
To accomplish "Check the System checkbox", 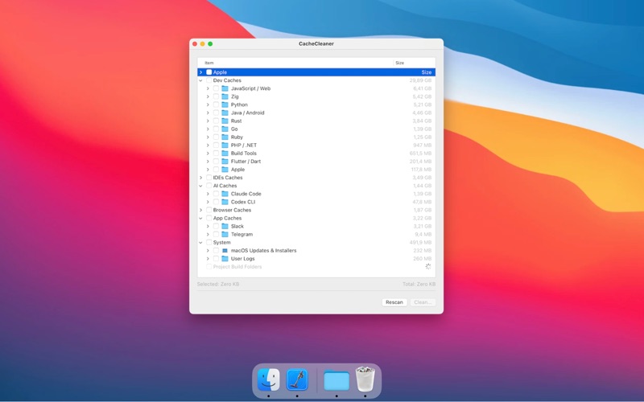I will [x=209, y=243].
